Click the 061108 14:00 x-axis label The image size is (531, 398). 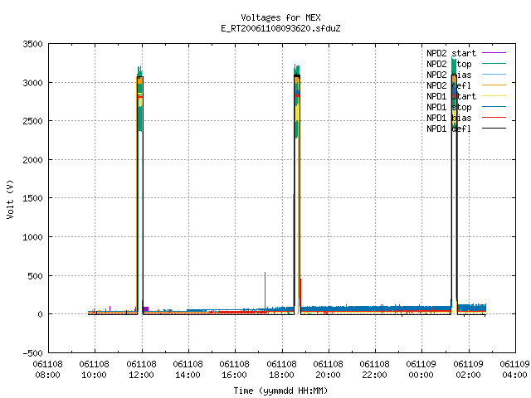pos(188,370)
